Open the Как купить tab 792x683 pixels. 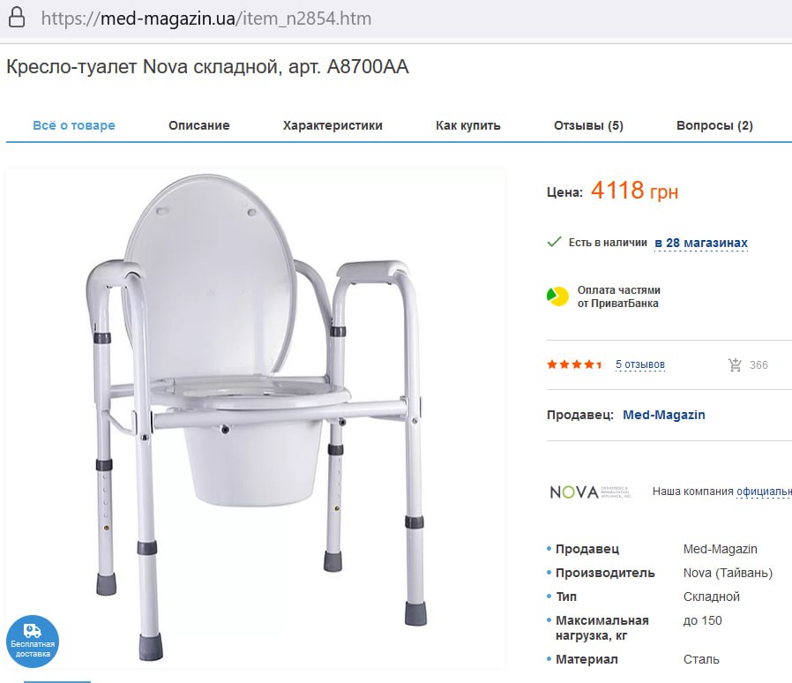468,125
